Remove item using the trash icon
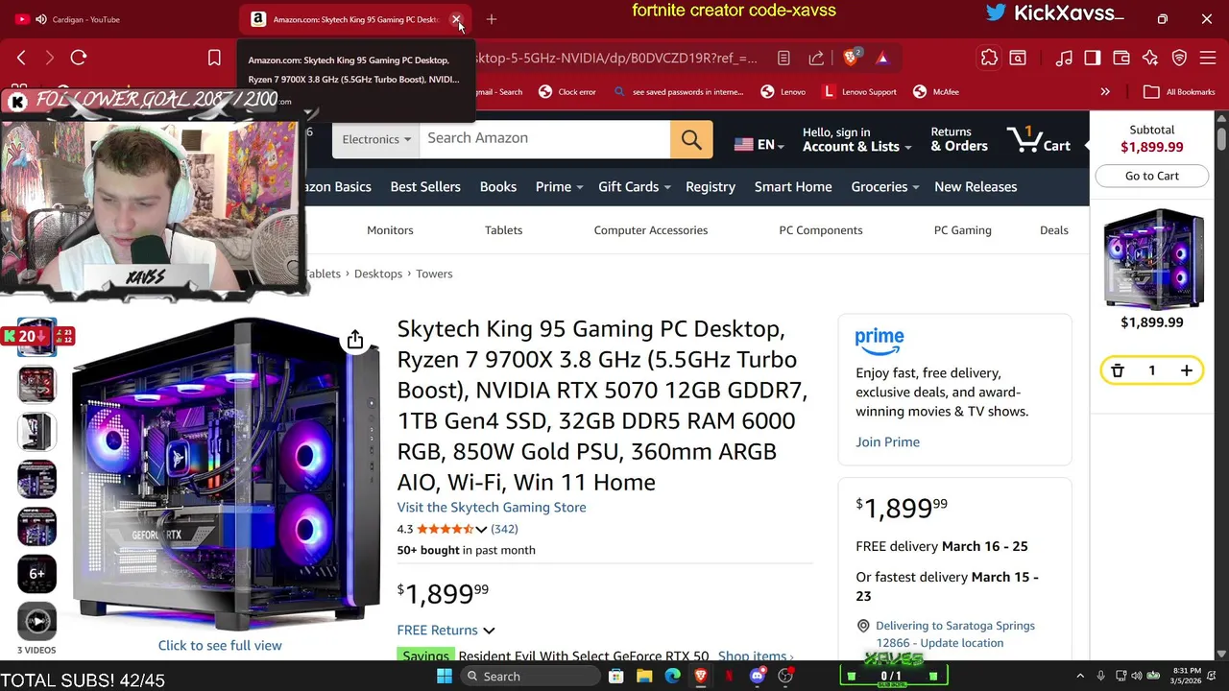1229x691 pixels. pyautogui.click(x=1118, y=370)
